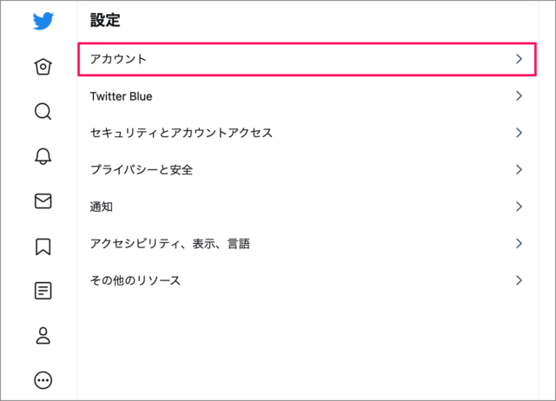The width and height of the screenshot is (556, 401).
Task: Open the Explore search icon
Action: 43,111
